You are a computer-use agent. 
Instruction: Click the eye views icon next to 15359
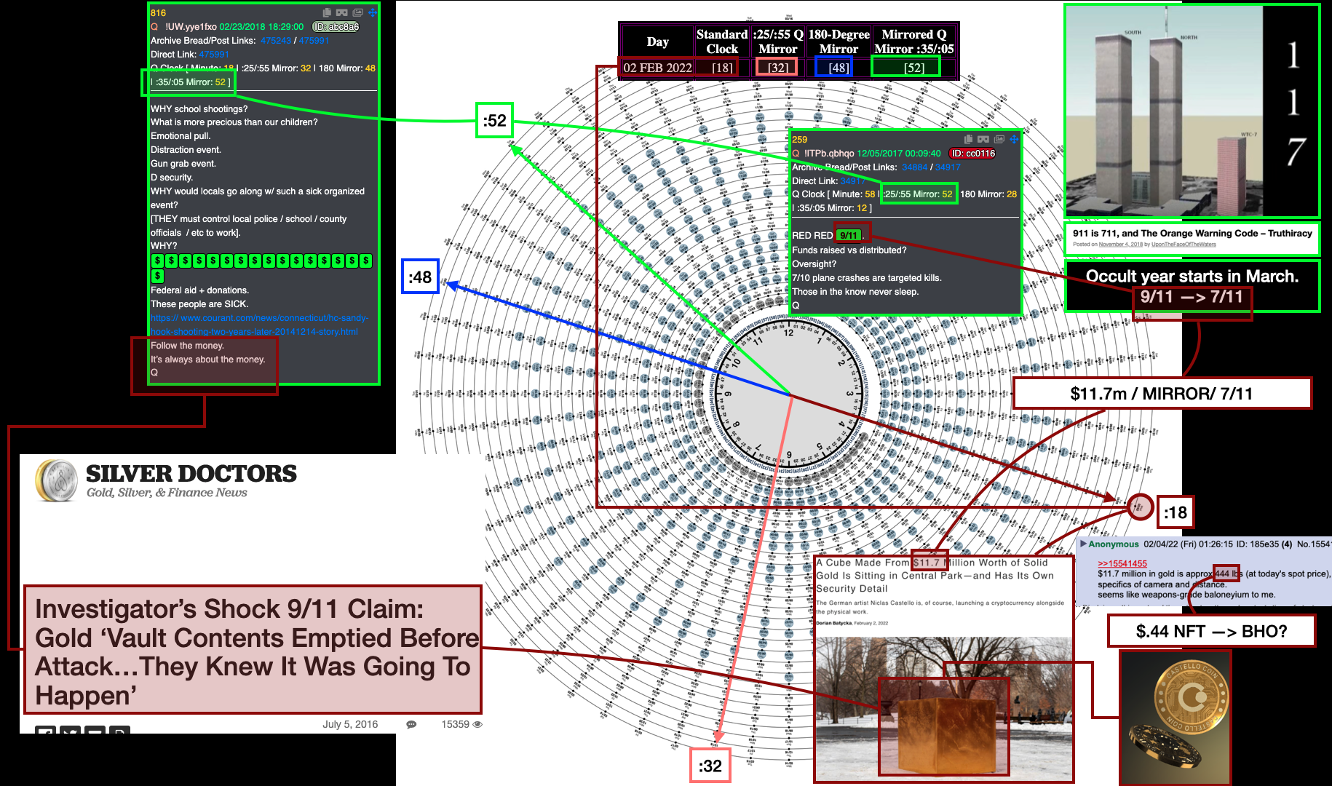(477, 725)
